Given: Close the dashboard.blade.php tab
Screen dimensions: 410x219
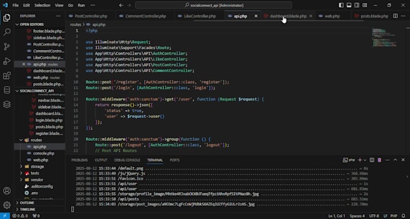Looking at the screenshot, I should [311, 16].
